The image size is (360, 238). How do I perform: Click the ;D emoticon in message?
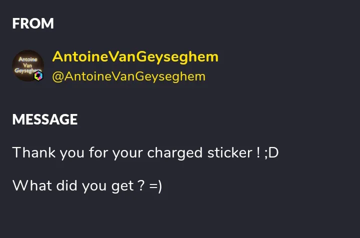[271, 153]
